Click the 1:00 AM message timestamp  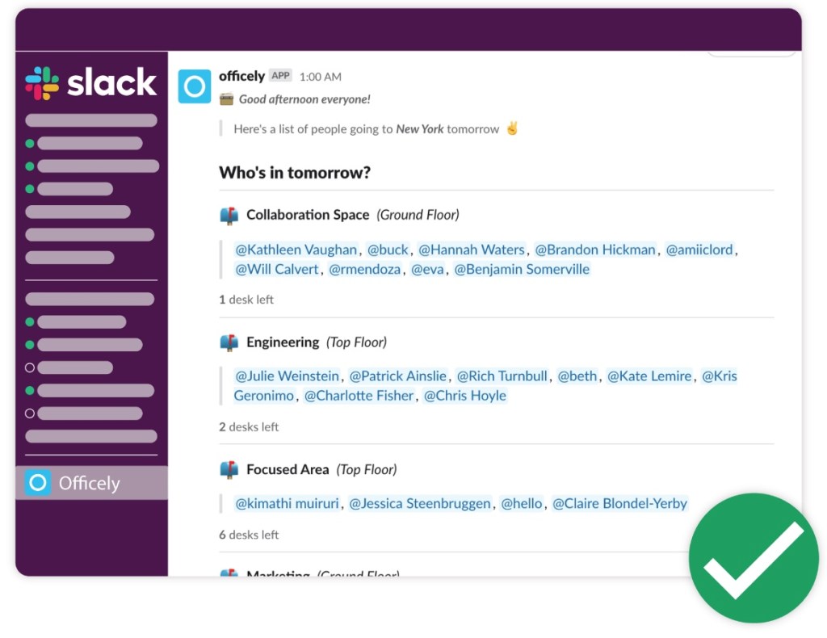[x=320, y=77]
